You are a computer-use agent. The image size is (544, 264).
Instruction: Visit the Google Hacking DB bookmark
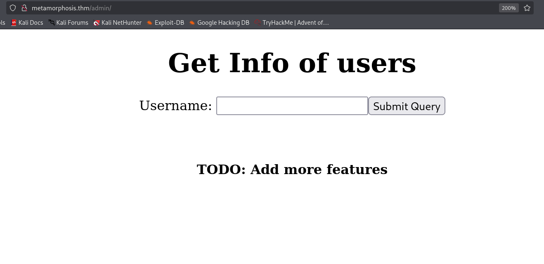point(223,23)
